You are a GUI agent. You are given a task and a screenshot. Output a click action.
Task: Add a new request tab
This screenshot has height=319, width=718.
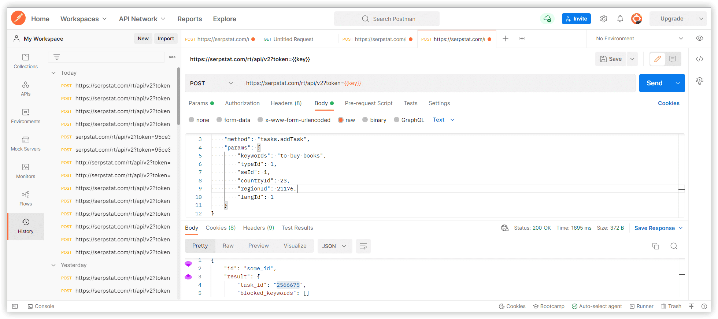click(x=506, y=38)
